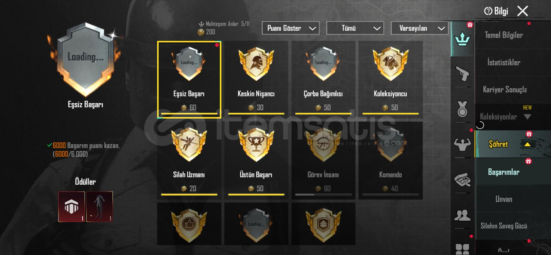The image size is (551, 255).
Task: Select the muscular arms category icon
Action: click(x=462, y=144)
